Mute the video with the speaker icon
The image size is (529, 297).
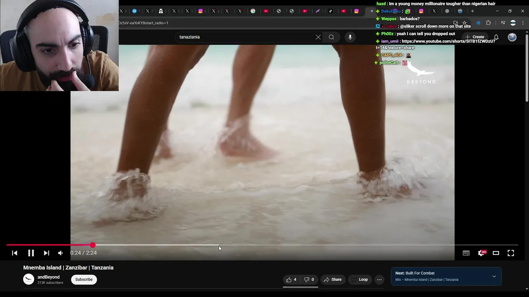click(60, 253)
